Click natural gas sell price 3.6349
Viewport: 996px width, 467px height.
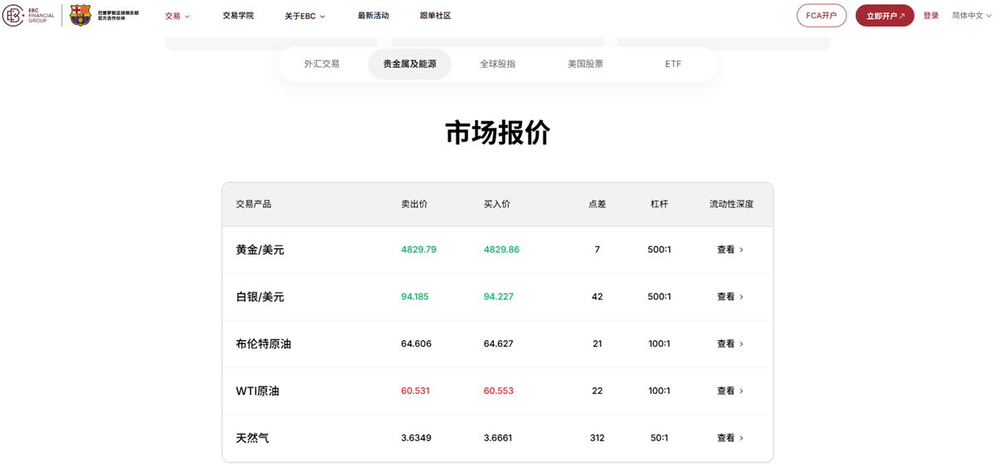click(x=416, y=438)
